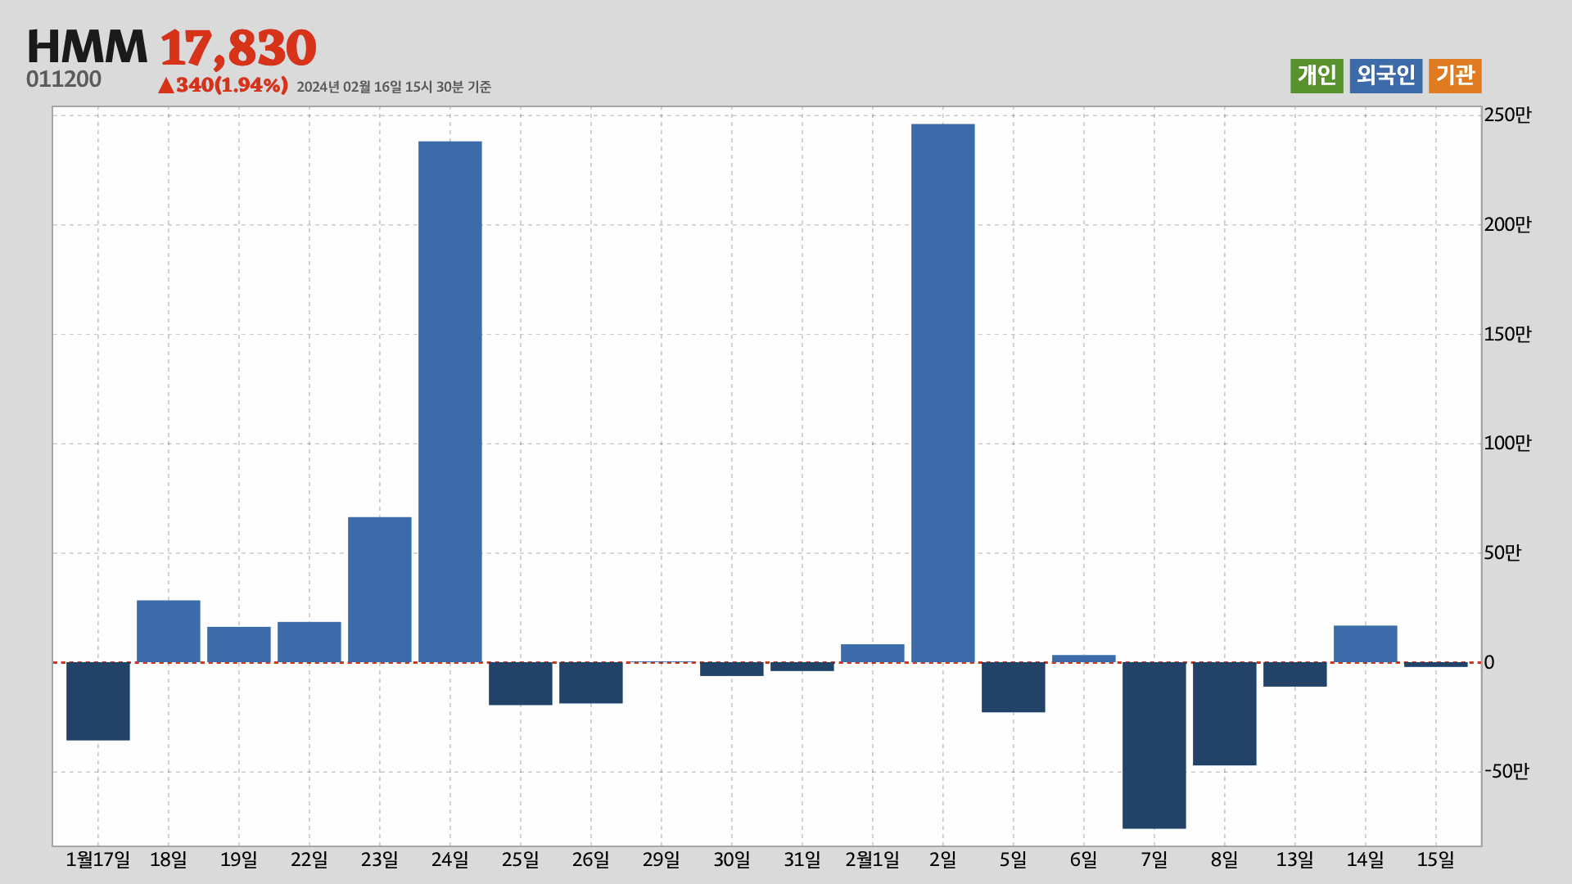The image size is (1572, 884).
Task: Click the x-axis label 29일
Action: 662,860
